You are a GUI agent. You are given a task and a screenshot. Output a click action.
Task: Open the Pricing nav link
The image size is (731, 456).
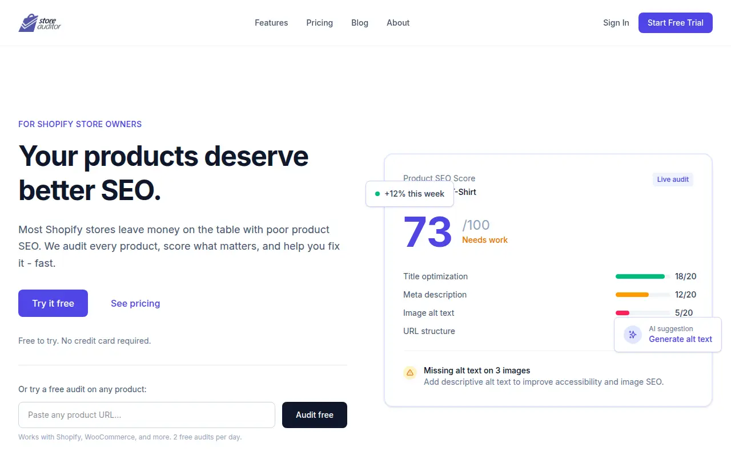click(x=319, y=23)
